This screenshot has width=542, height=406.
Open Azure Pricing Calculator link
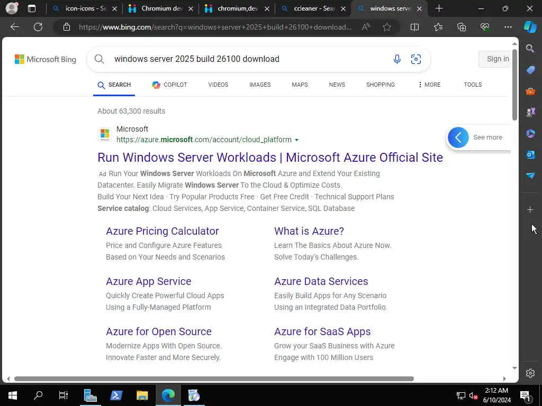click(x=162, y=231)
